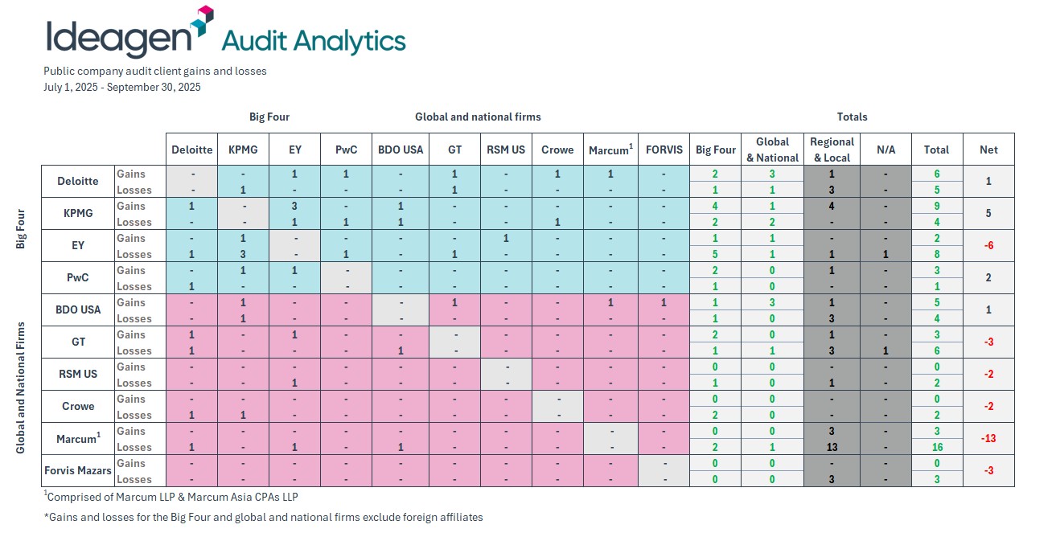Click the Global & National totals column header
1056x541 pixels.
tap(772, 150)
